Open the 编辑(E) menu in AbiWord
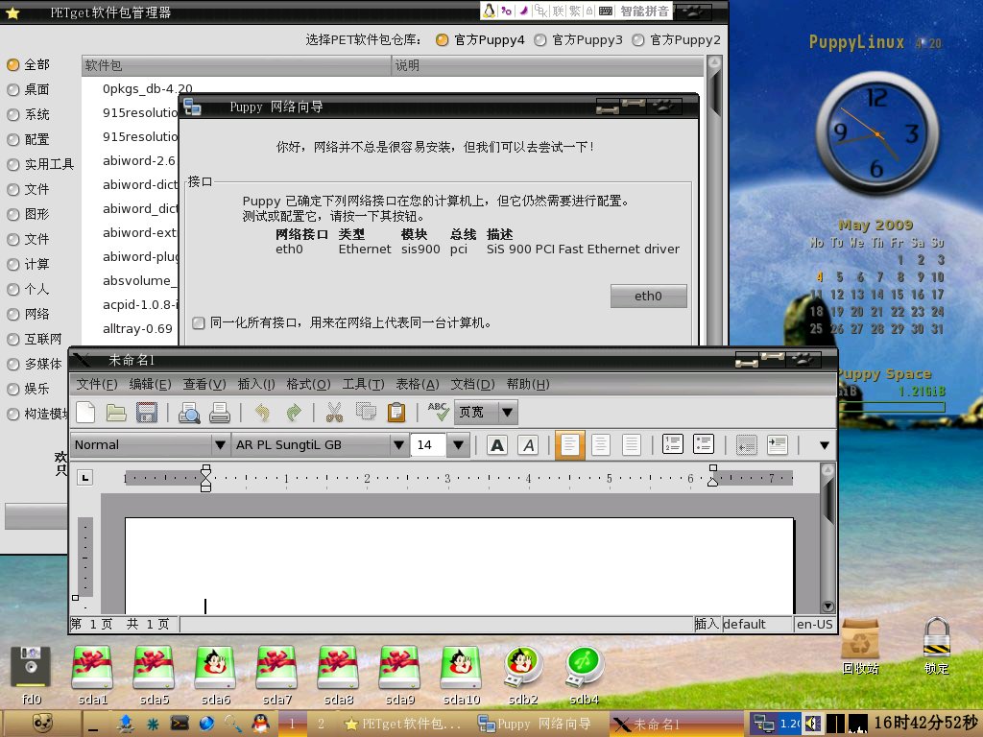 [150, 384]
